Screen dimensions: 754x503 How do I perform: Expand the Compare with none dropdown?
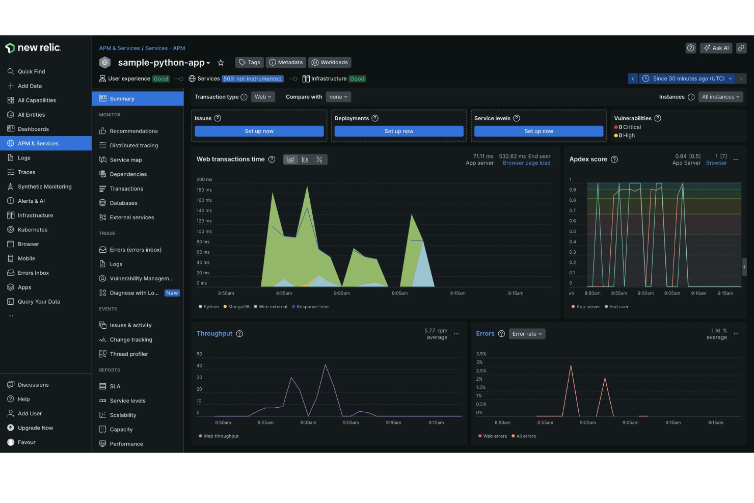(338, 96)
